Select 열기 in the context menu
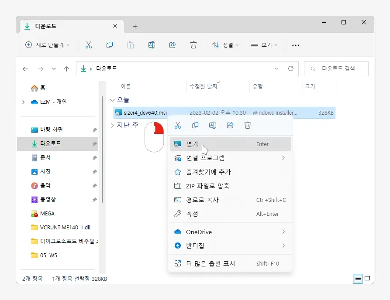 pos(192,144)
